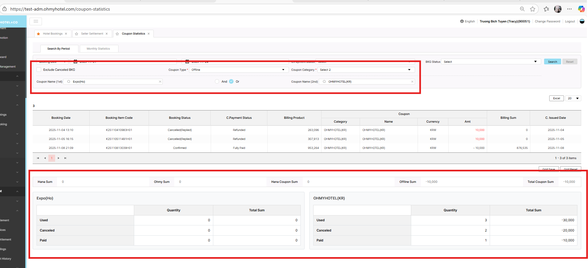The height and width of the screenshot is (268, 588).
Task: Open the Seller Settlement tab
Action: 92,34
